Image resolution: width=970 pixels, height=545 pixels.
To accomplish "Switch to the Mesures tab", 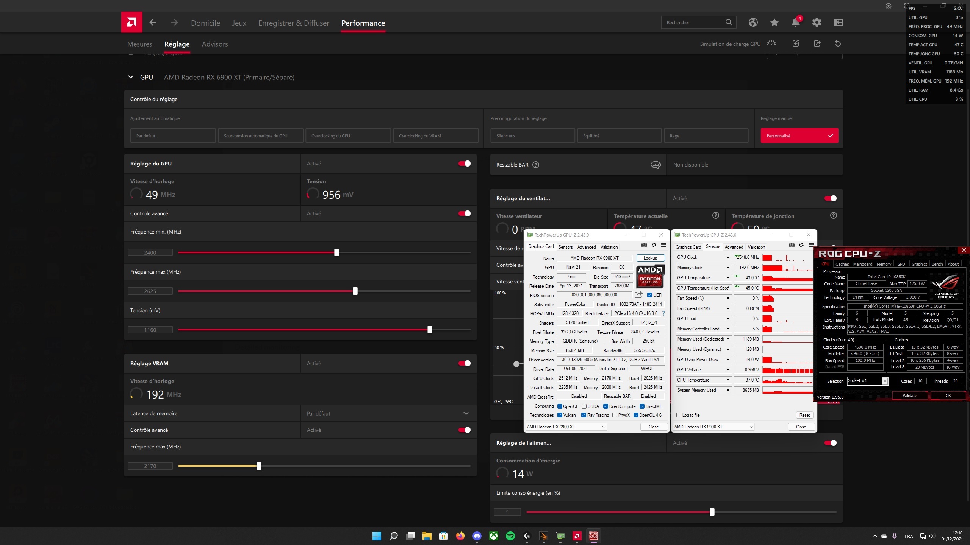I will click(x=139, y=44).
